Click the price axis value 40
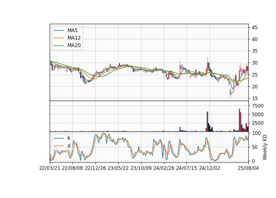This screenshot has height=198, width=276. (x=255, y=39)
